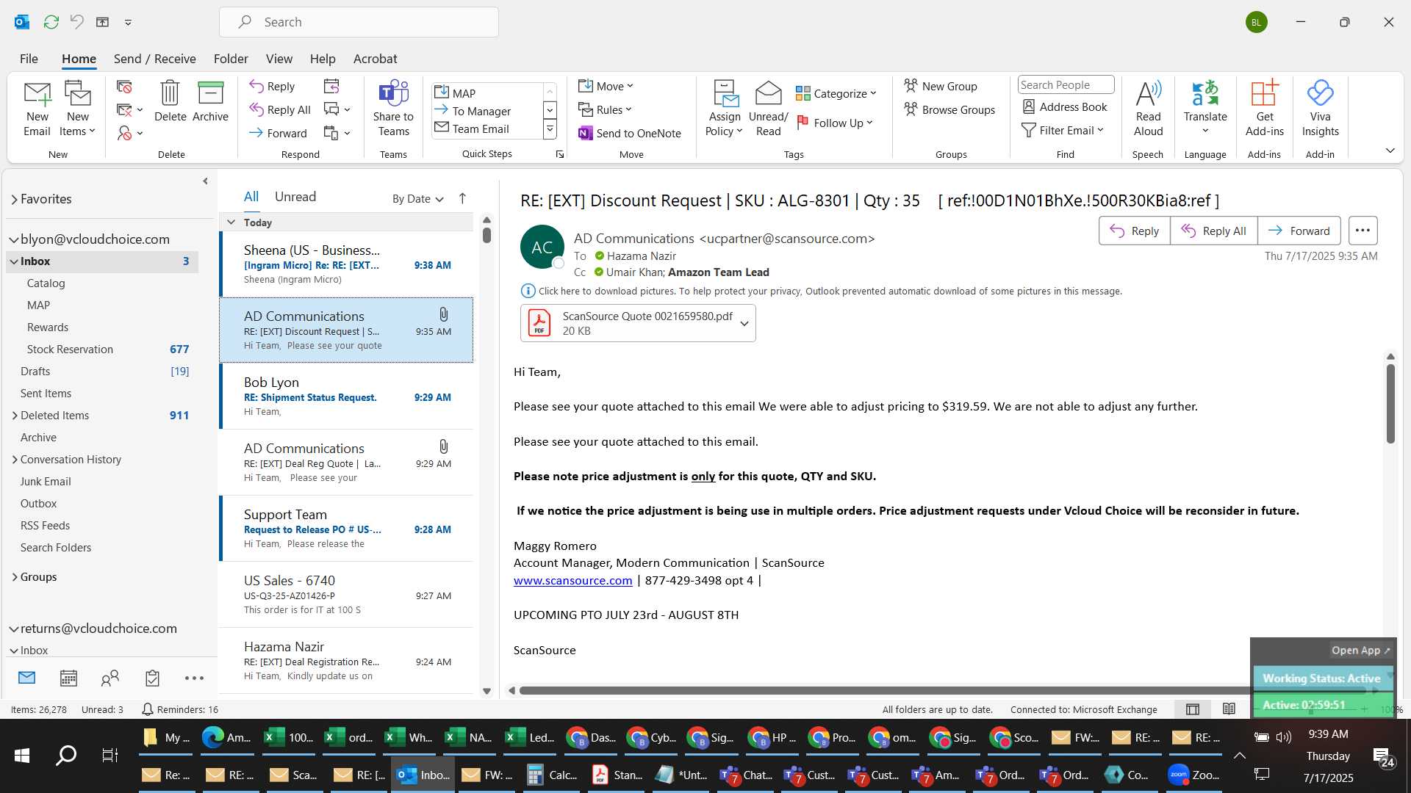
Task: Open Tasks view in navigation bar
Action: 152,678
